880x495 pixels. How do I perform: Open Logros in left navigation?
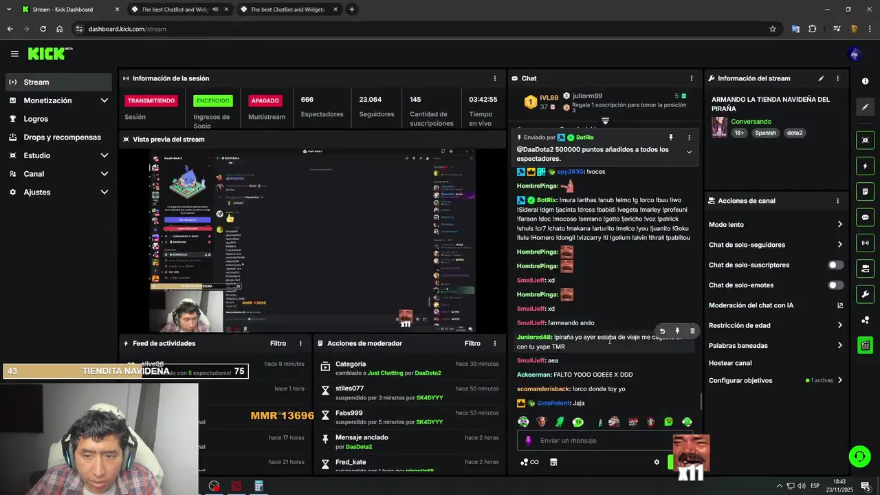click(x=58, y=119)
